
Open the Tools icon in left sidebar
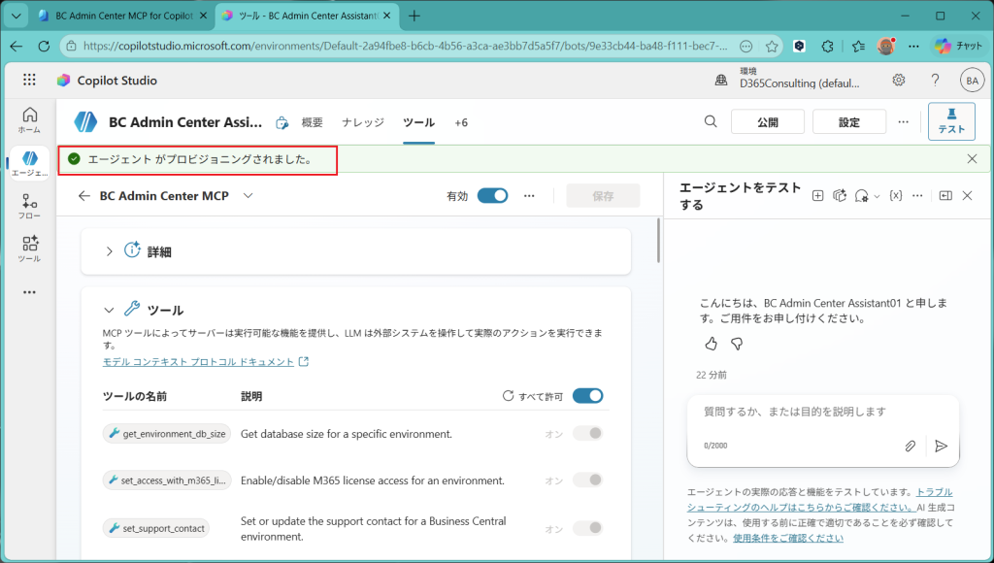click(x=29, y=249)
